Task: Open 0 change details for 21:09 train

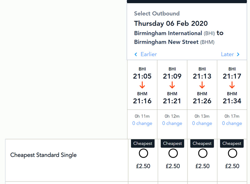Action: 172,123
